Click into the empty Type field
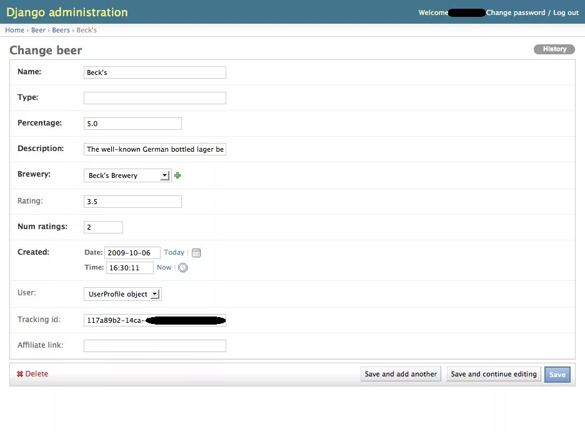This screenshot has height=432, width=585. click(155, 98)
